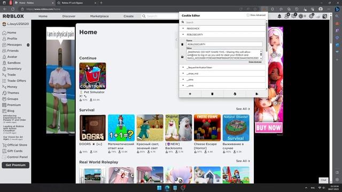This screenshot has height=192, width=342.
Task: Delete all cookies with bottom trash button
Action: pyautogui.click(x=212, y=94)
